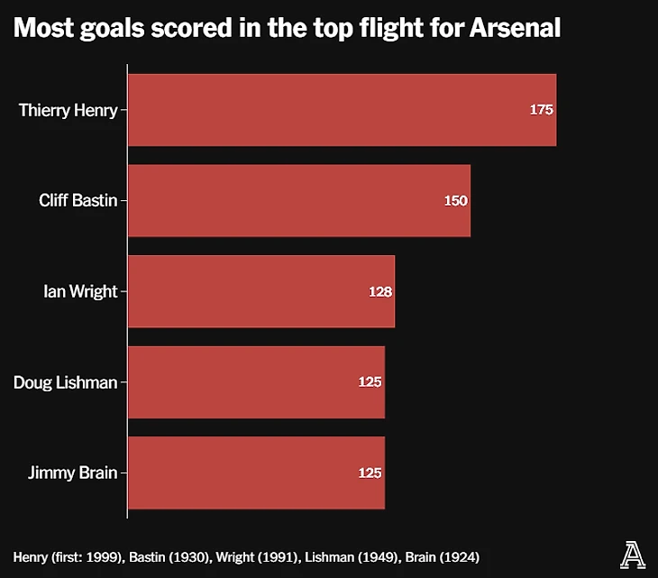
Task: Click the Cliff Bastin name label
Action: [x=78, y=200]
